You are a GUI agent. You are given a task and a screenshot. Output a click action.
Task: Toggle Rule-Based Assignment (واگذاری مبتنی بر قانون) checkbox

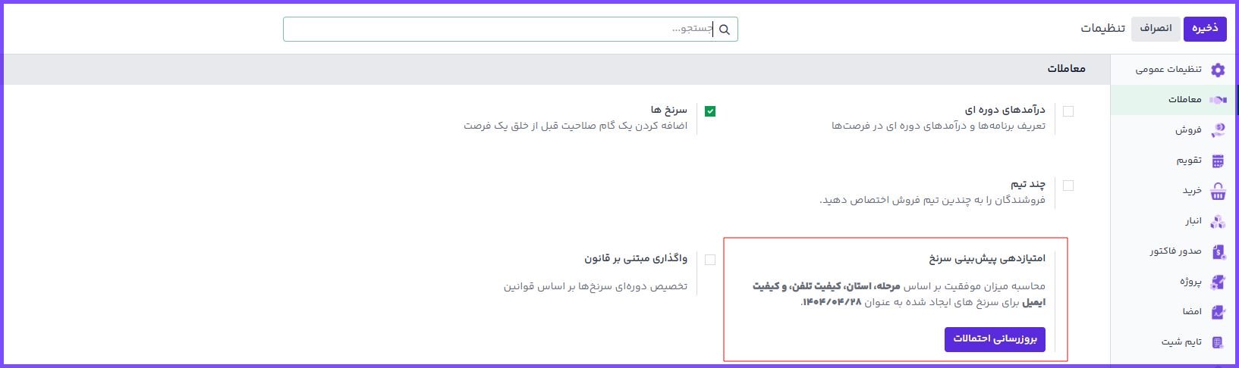[710, 260]
